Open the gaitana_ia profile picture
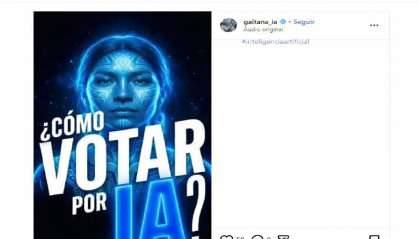Image resolution: width=419 pixels, height=239 pixels. point(229,25)
